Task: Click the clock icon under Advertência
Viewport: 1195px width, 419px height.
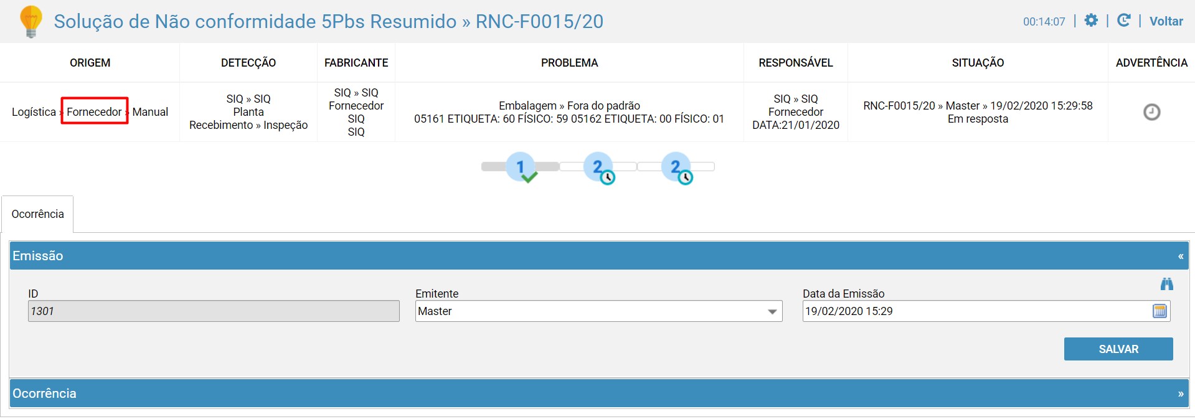Action: coord(1151,112)
